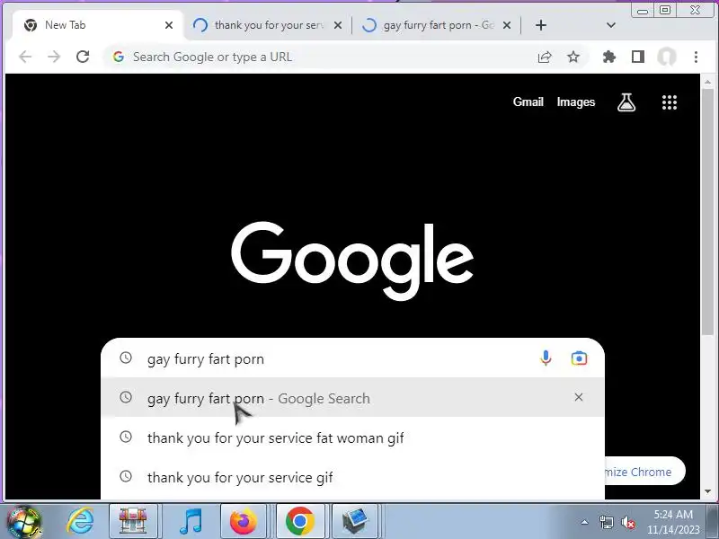Click the page scrollbar down arrow
This screenshot has width=719, height=539.
tap(707, 491)
